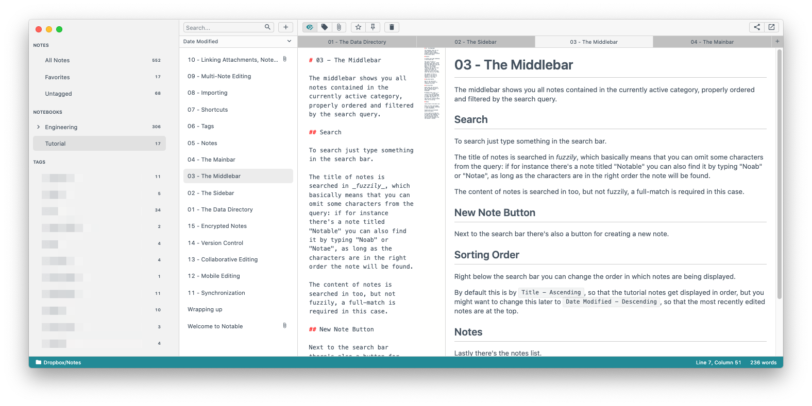812x406 pixels.
Task: Open note 09 - Multi-Note Editing
Action: [x=238, y=76]
